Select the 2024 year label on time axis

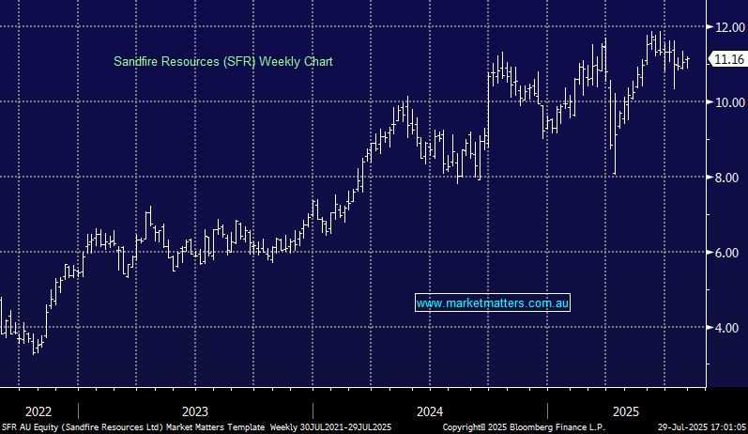click(430, 411)
